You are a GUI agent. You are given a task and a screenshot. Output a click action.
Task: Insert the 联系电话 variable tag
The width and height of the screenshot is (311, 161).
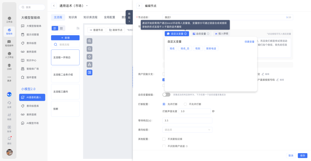coord(211,48)
